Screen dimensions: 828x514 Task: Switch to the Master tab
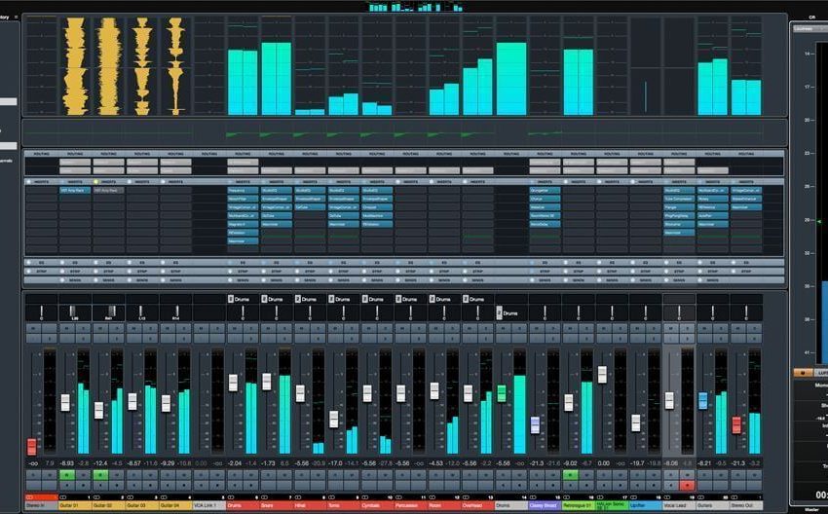point(811,510)
